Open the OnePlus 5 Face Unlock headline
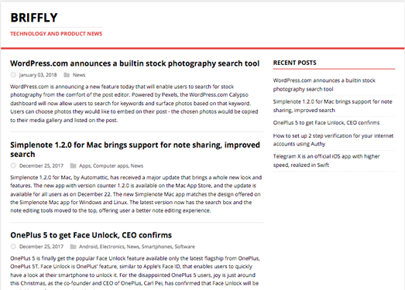 tap(91, 235)
